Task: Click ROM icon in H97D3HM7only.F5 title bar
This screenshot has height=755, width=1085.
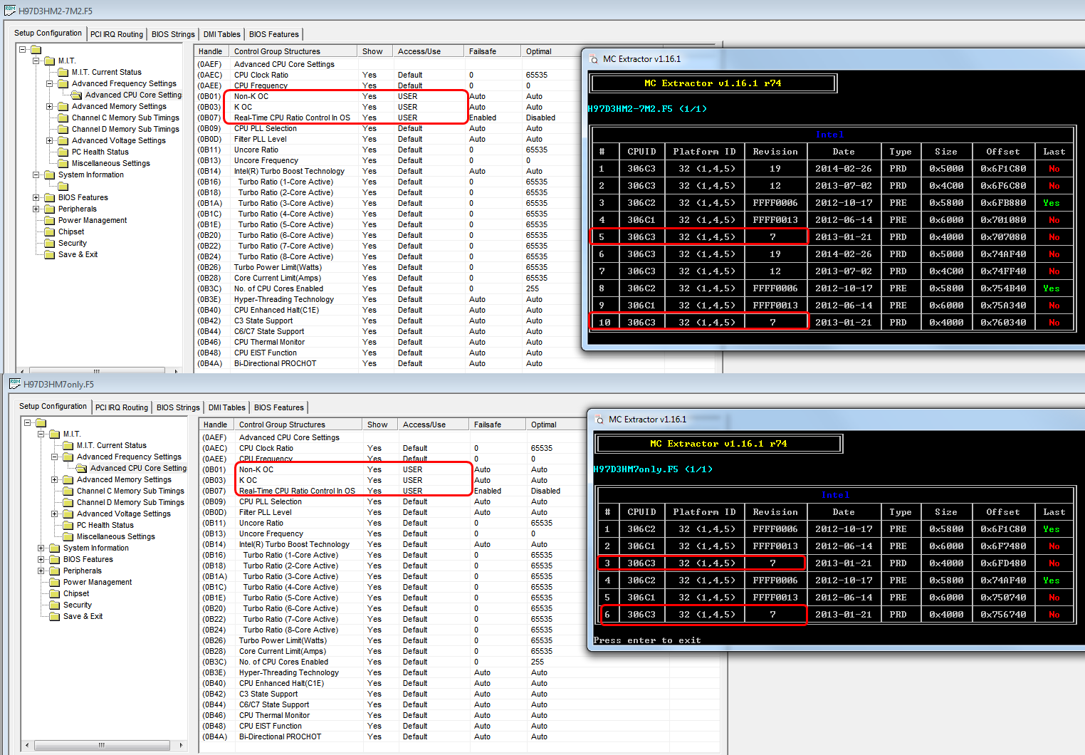Action: tap(15, 384)
